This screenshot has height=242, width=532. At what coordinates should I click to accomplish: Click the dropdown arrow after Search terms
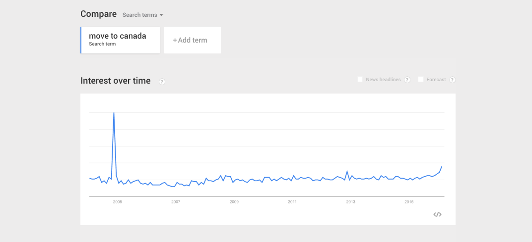click(x=161, y=15)
